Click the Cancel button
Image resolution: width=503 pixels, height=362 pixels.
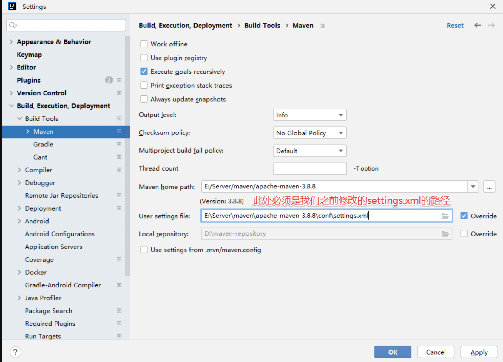point(436,352)
